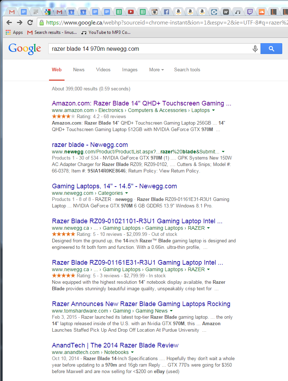Image resolution: width=288 pixels, height=381 pixels.
Task: Switch to the Instagram browser tab
Action: (x=155, y=12)
